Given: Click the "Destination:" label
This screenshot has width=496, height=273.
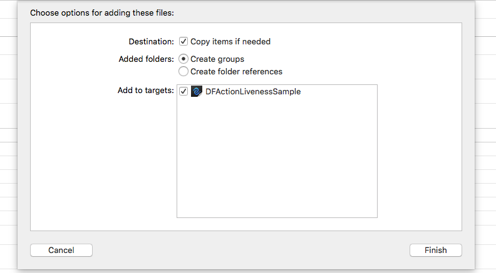Looking at the screenshot, I should point(151,42).
